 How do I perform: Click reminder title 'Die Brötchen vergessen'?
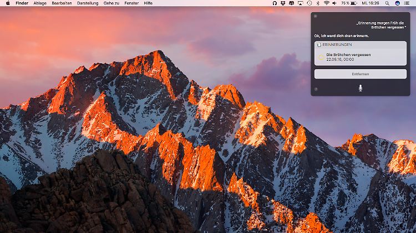point(348,55)
